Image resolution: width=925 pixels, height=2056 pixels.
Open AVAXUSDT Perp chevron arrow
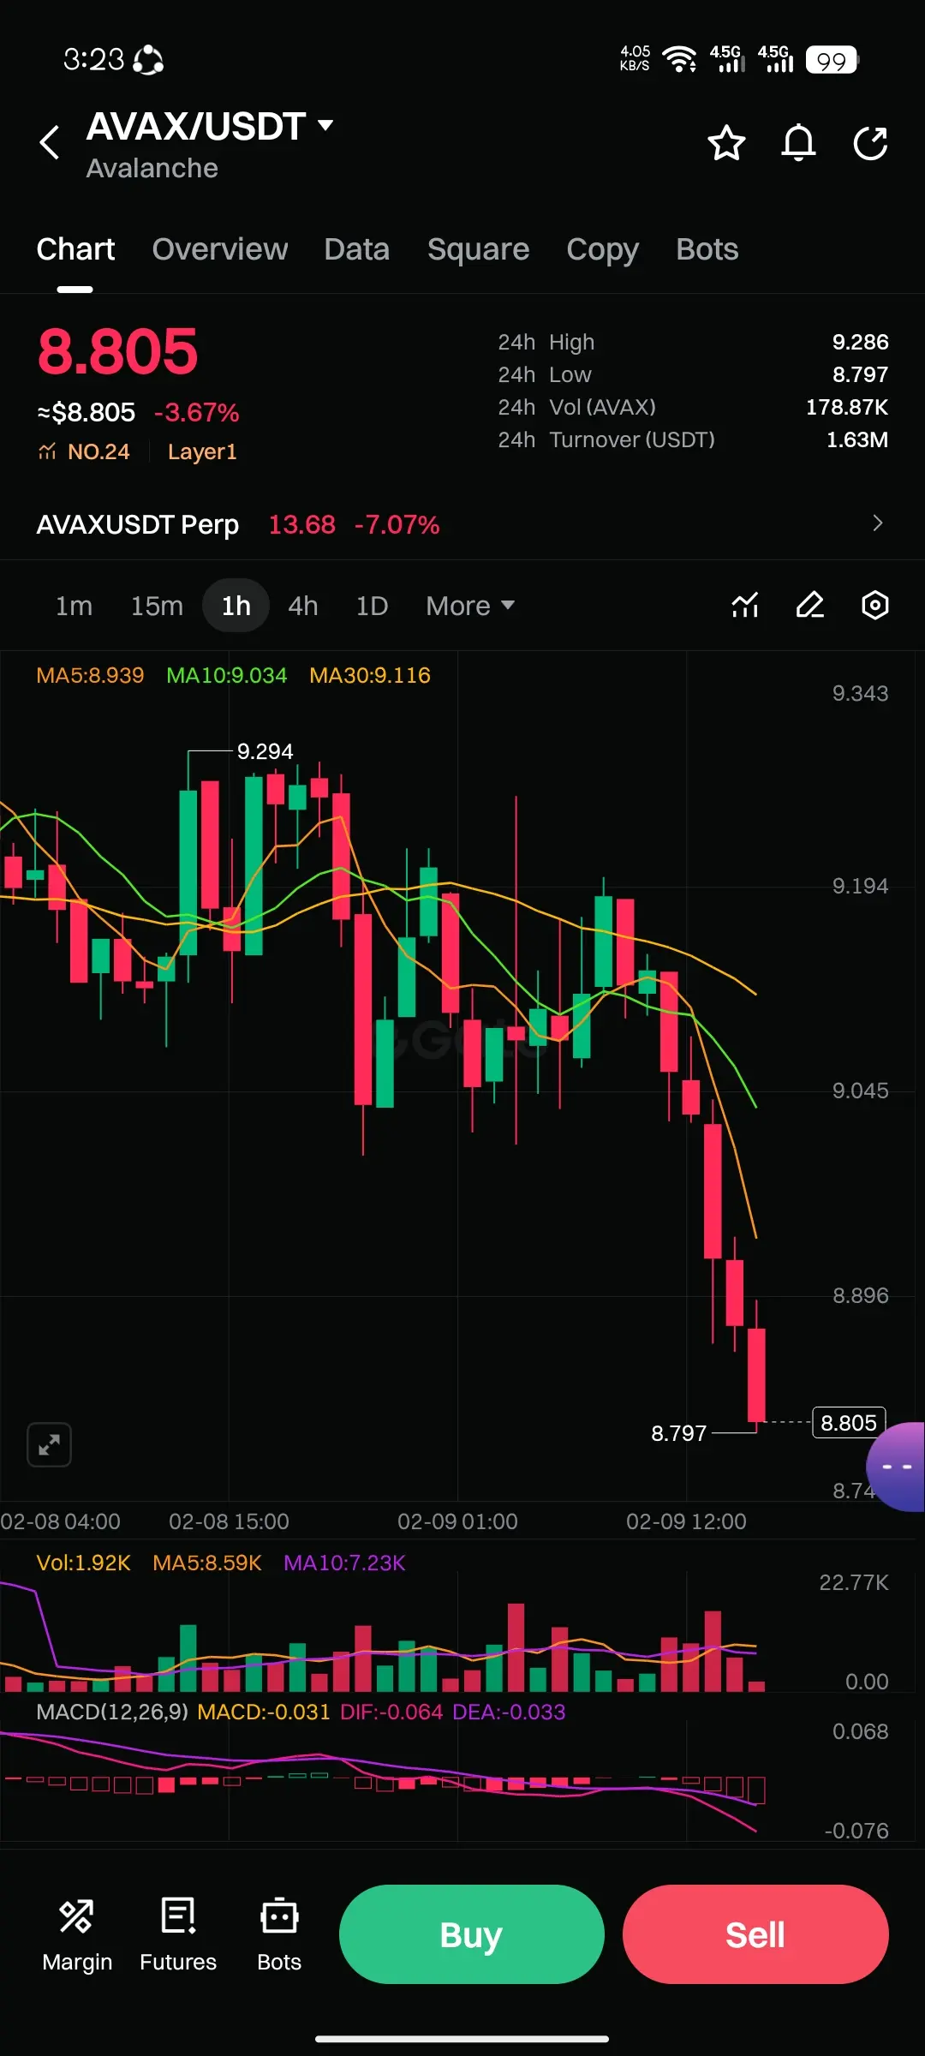click(x=877, y=523)
